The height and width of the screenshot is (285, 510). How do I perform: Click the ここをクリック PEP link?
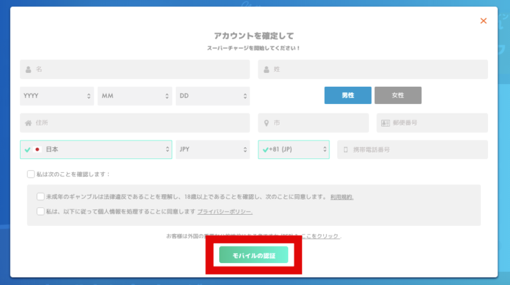[x=320, y=236]
